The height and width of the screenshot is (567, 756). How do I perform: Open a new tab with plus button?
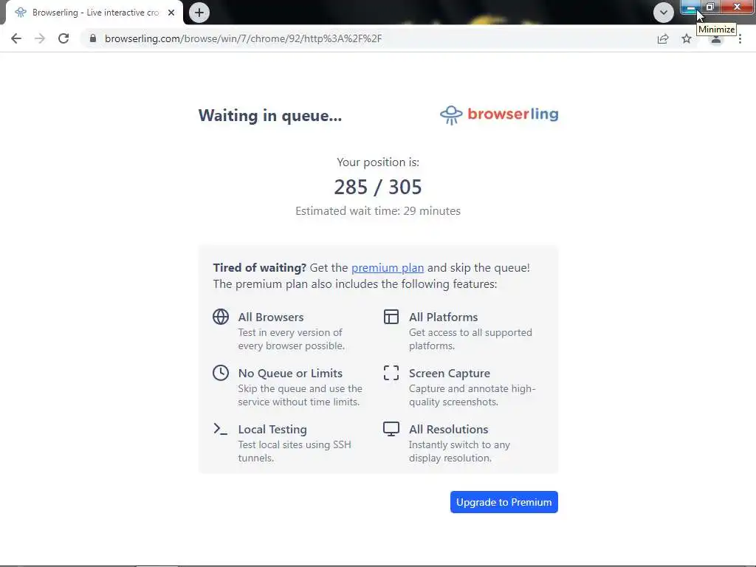199,13
